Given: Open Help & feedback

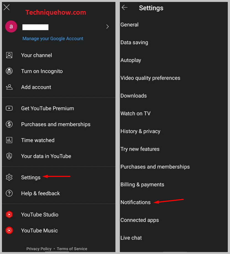Looking at the screenshot, I should [x=40, y=193].
